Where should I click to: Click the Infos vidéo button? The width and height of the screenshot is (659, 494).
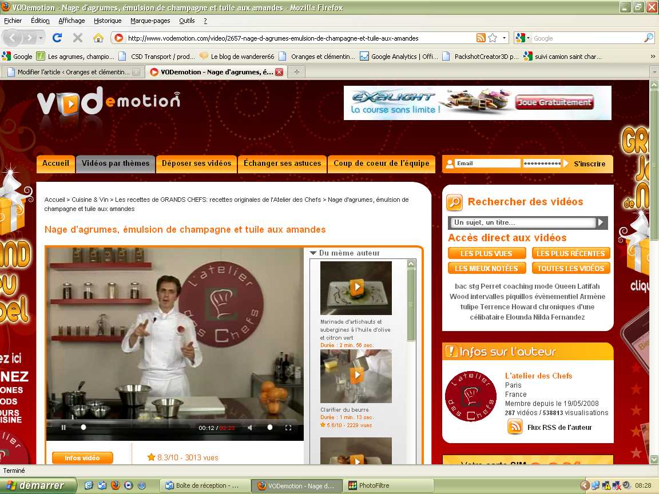82,458
